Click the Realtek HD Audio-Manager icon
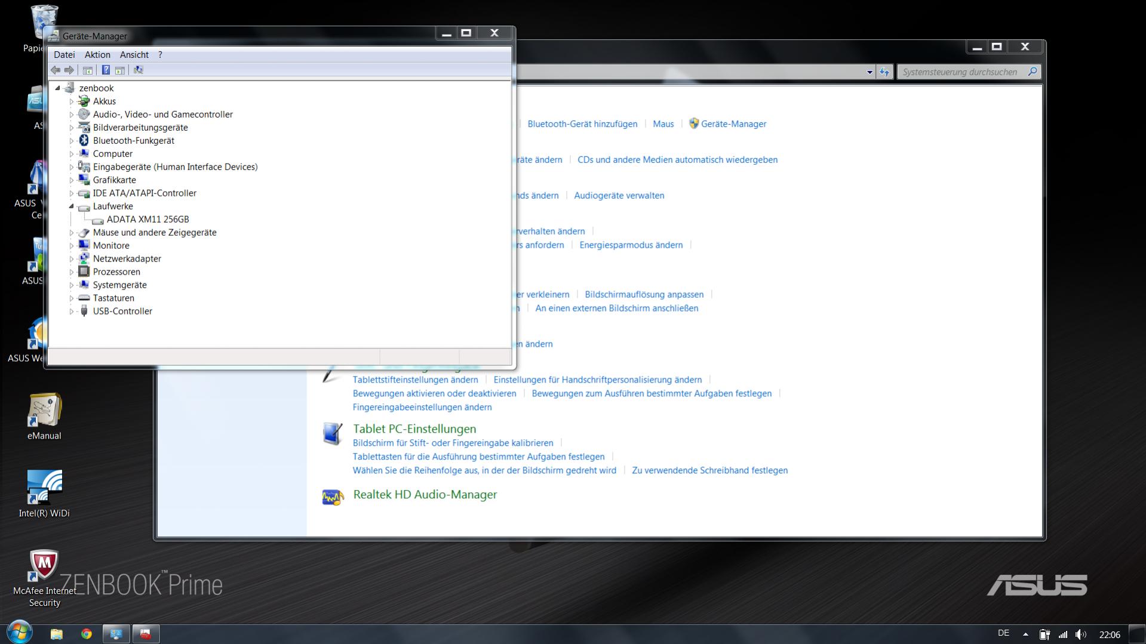1146x644 pixels. pos(333,497)
